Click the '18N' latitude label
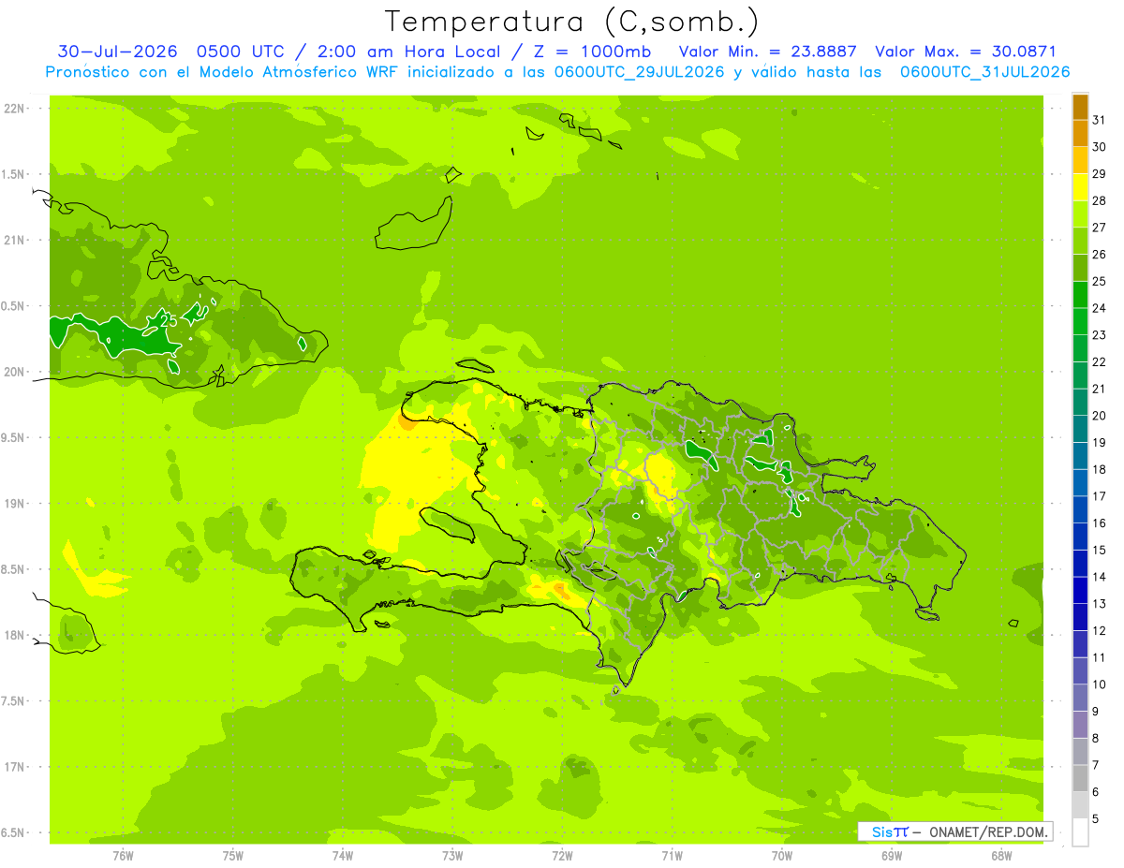 [15, 635]
